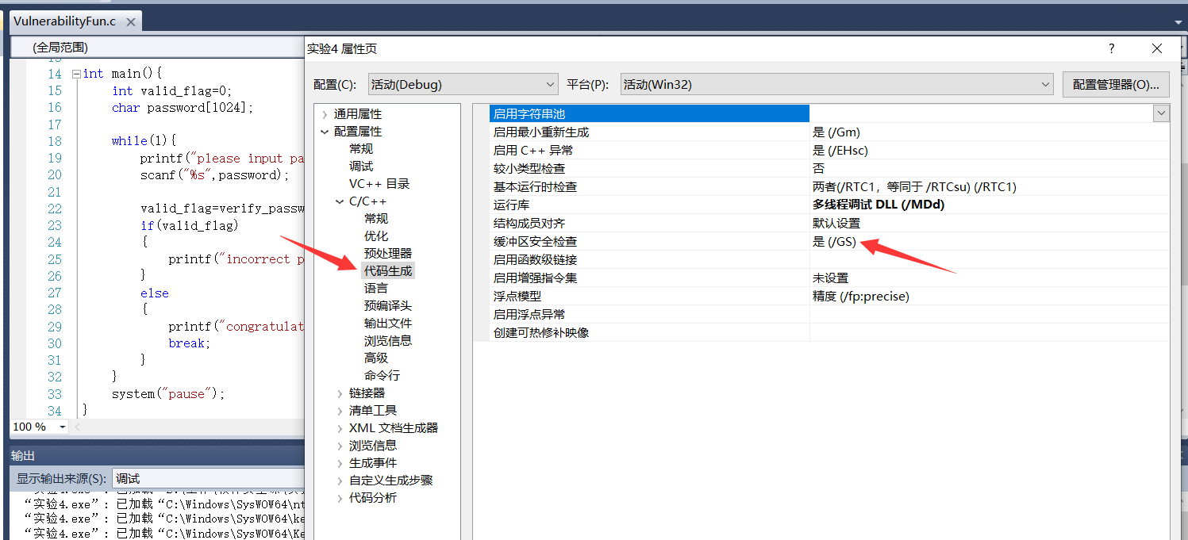This screenshot has height=540, width=1188.
Task: Select 代码生成 in the property tree
Action: pyautogui.click(x=388, y=271)
